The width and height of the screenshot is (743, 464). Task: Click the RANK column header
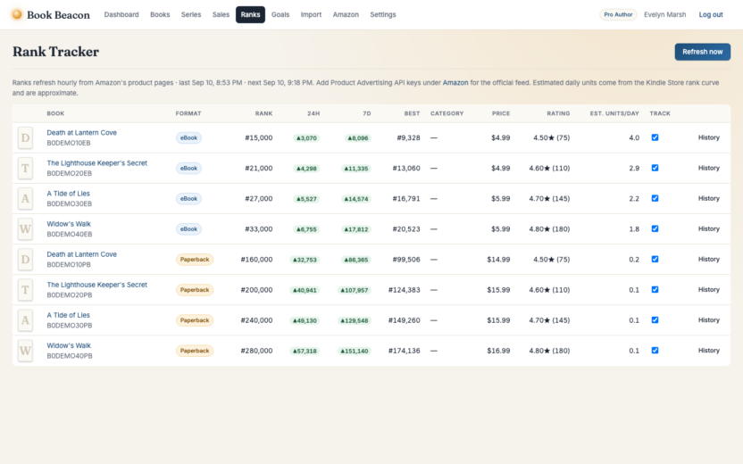(x=263, y=113)
